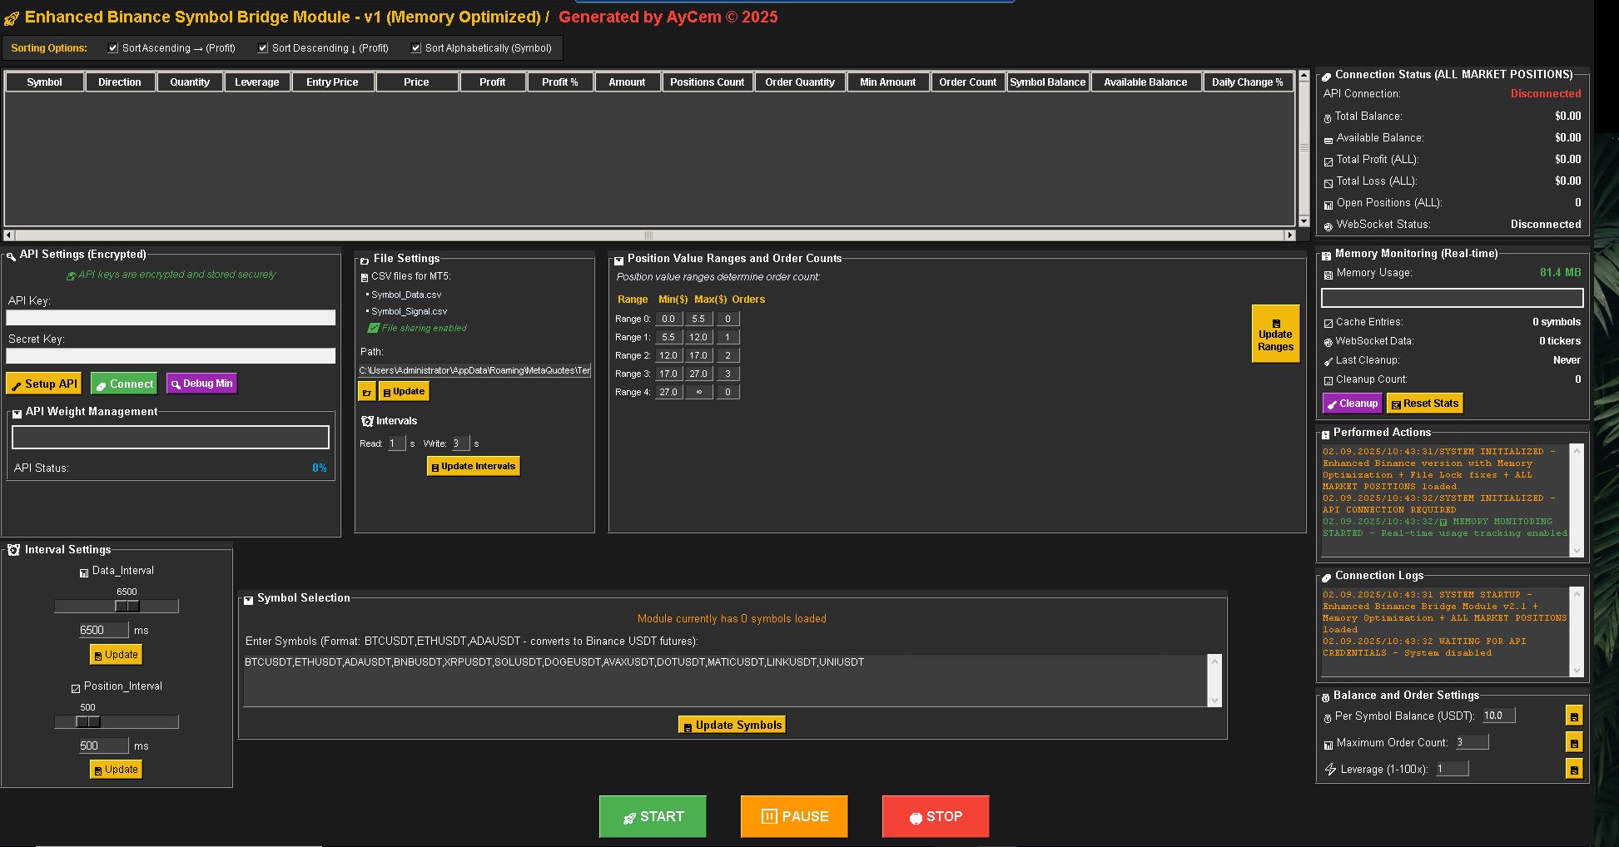Click the File Settings folder icon
1619x847 pixels.
pos(365,260)
